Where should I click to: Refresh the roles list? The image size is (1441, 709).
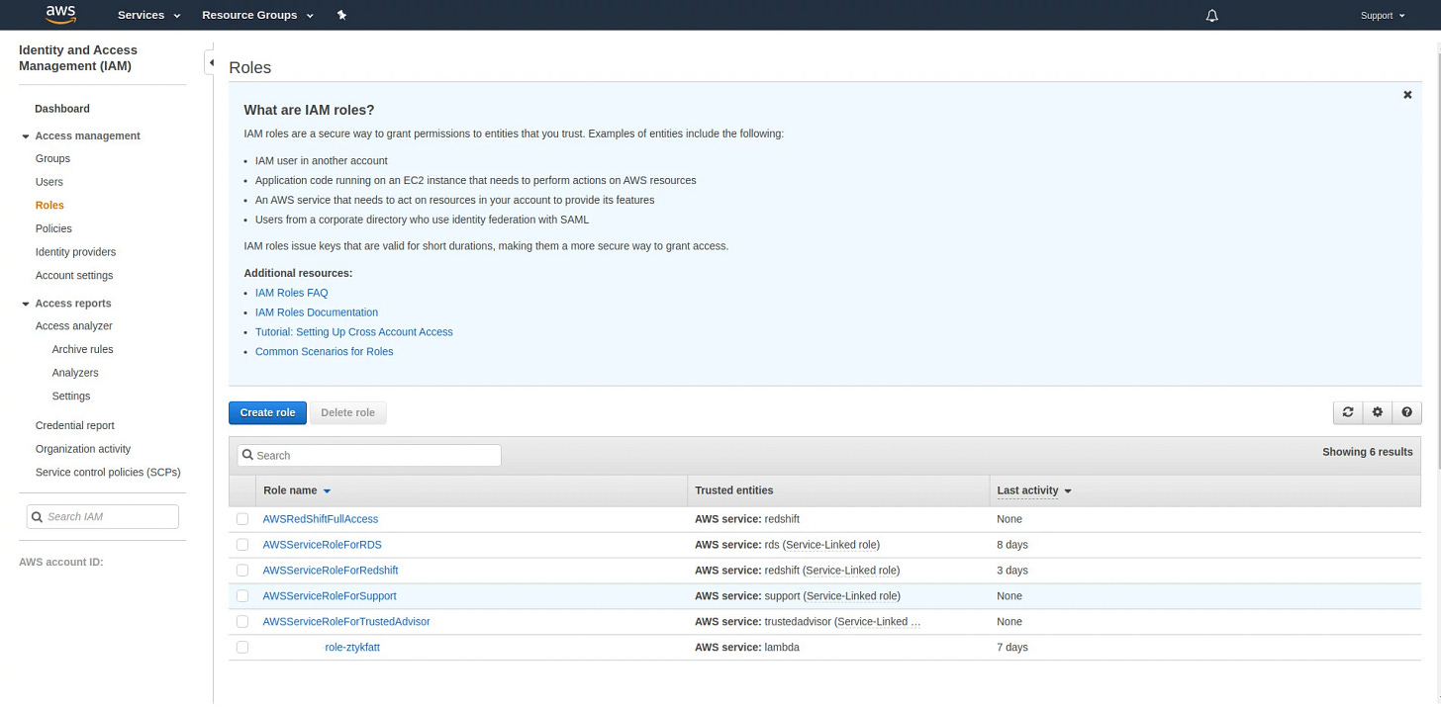pyautogui.click(x=1347, y=412)
